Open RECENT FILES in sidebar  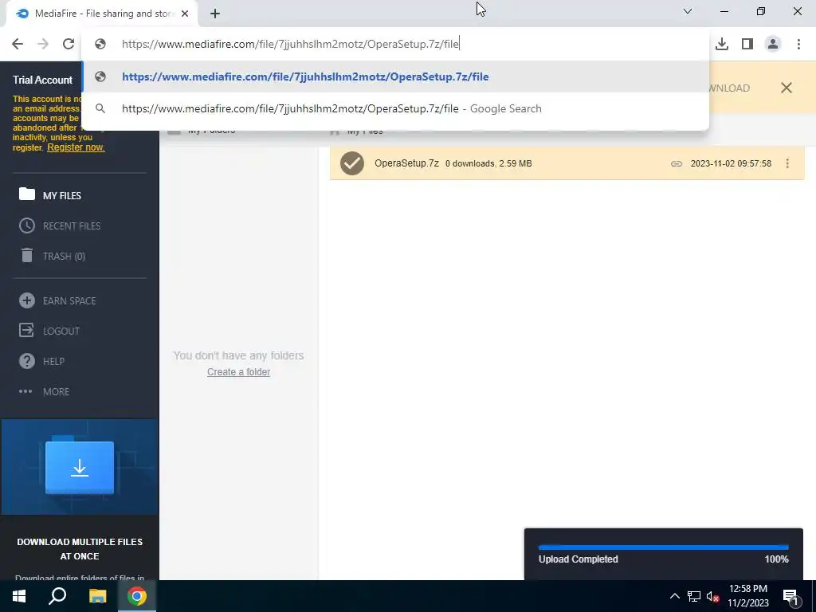coord(72,226)
